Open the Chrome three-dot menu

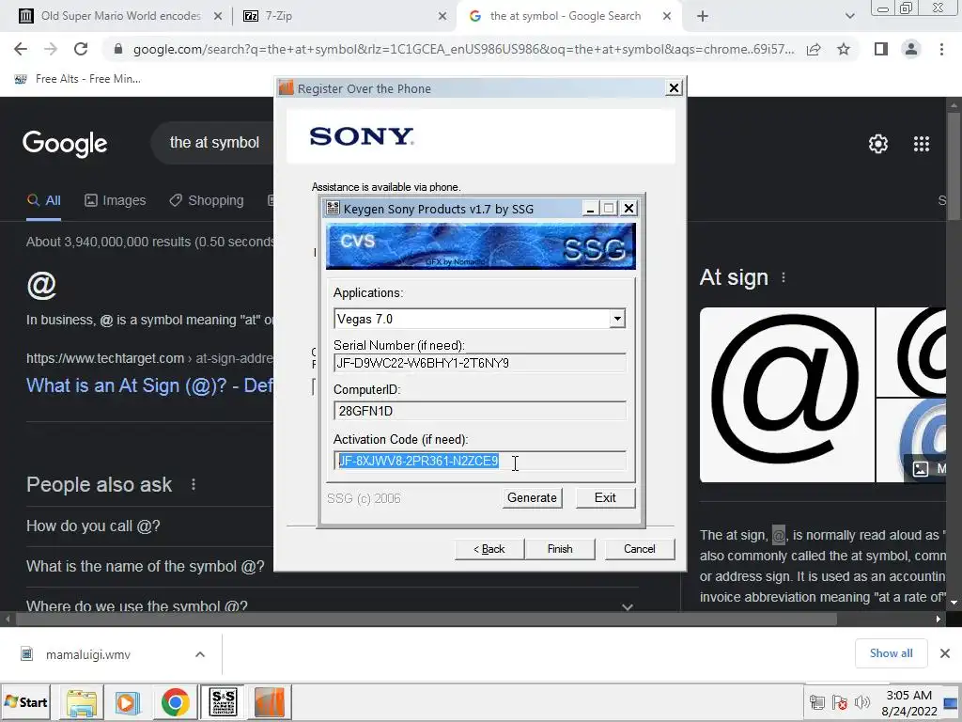click(941, 49)
